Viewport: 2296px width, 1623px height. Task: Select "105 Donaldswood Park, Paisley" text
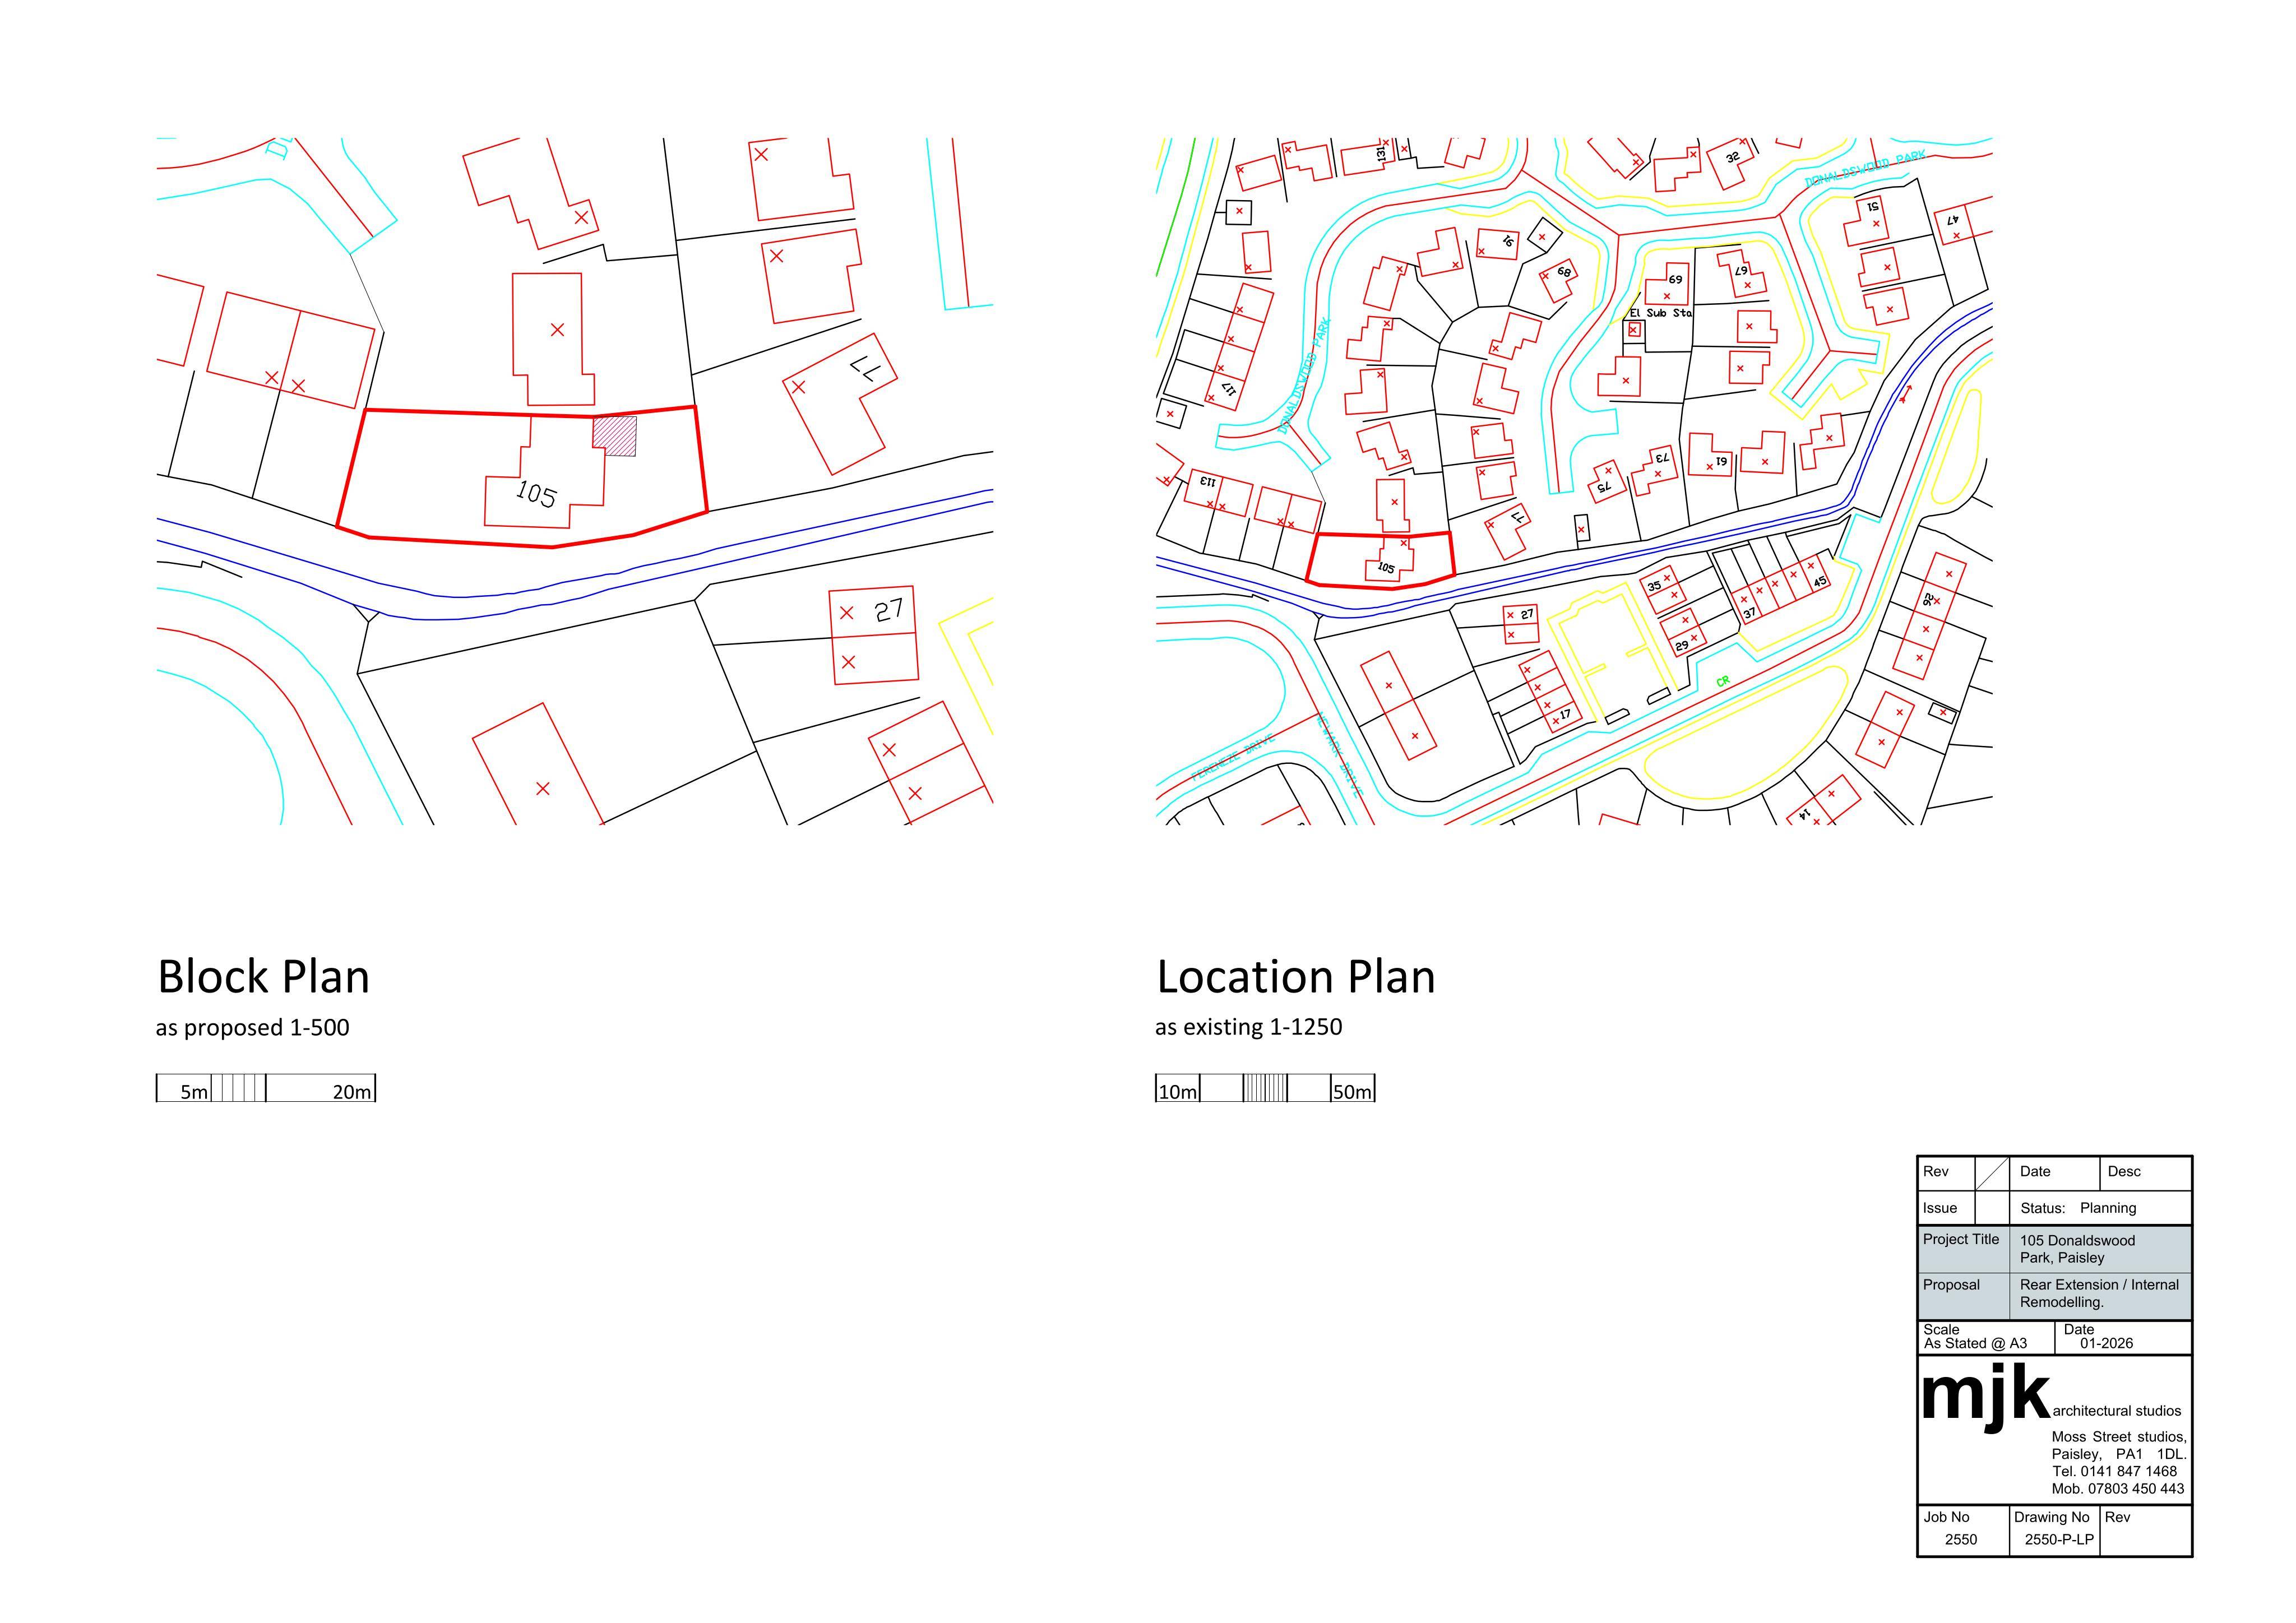[2077, 1249]
